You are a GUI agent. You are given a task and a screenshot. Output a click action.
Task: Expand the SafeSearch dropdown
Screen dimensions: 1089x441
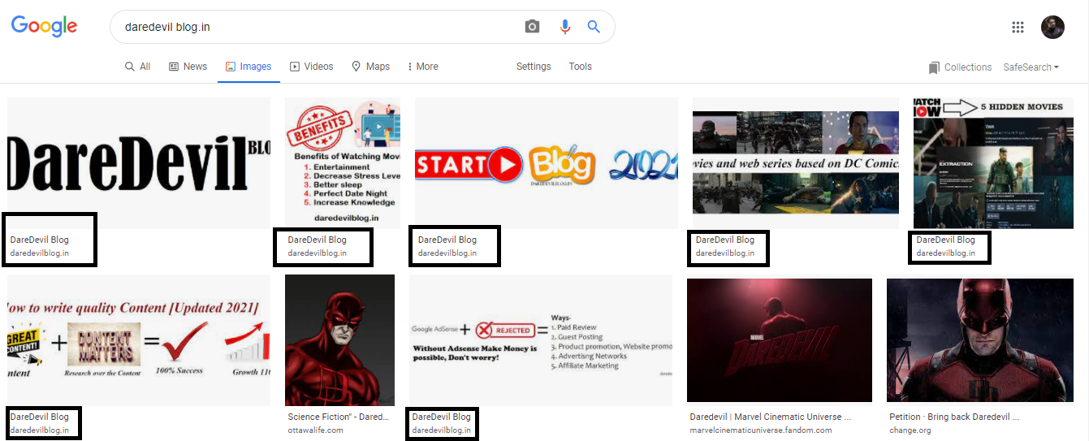pos(1031,67)
